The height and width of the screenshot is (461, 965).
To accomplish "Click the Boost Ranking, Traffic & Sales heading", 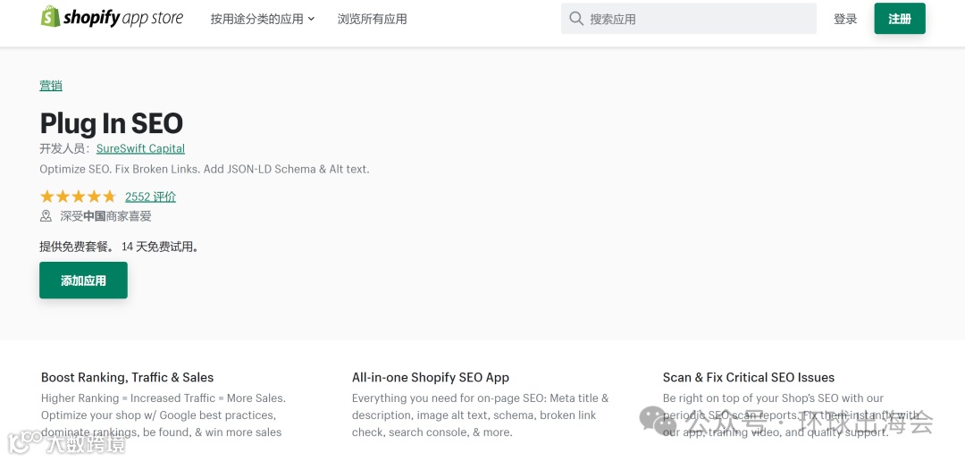I will click(x=128, y=377).
